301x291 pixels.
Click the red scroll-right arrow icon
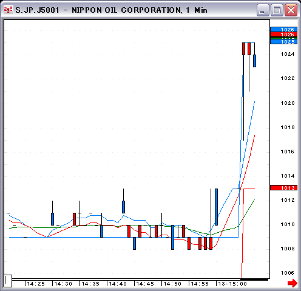pyautogui.click(x=293, y=283)
